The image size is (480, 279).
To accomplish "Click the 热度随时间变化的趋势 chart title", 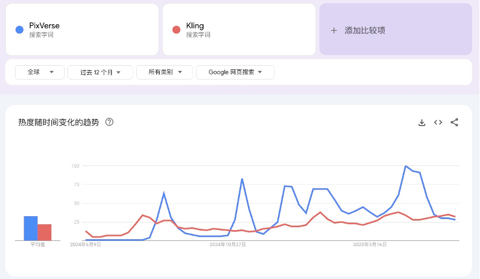I will coord(59,122).
